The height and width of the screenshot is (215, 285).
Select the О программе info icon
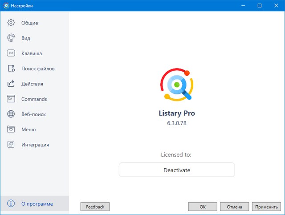(11, 204)
